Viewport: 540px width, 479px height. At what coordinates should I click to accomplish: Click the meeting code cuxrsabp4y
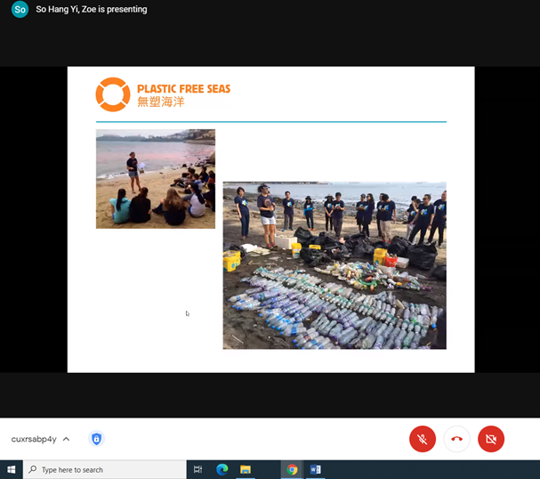click(34, 439)
